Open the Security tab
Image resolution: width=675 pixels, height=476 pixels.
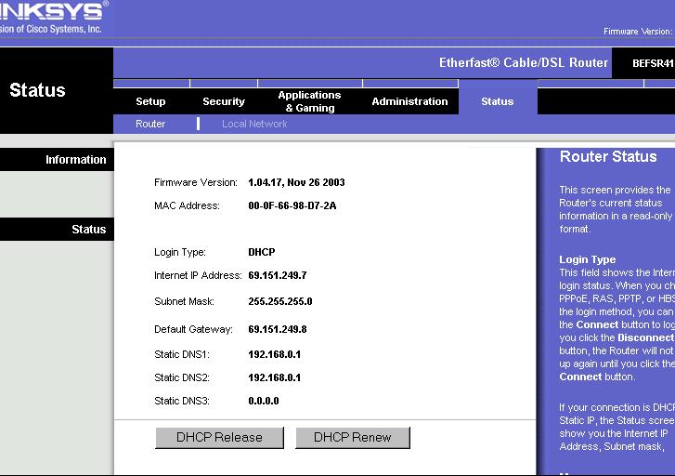coord(224,101)
